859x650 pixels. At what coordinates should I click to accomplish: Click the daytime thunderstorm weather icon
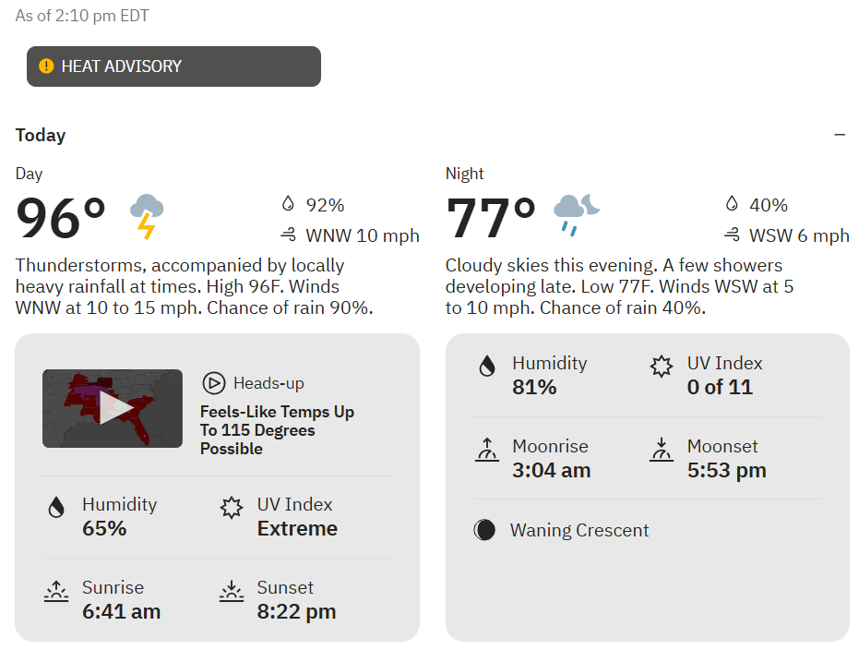[x=147, y=216]
